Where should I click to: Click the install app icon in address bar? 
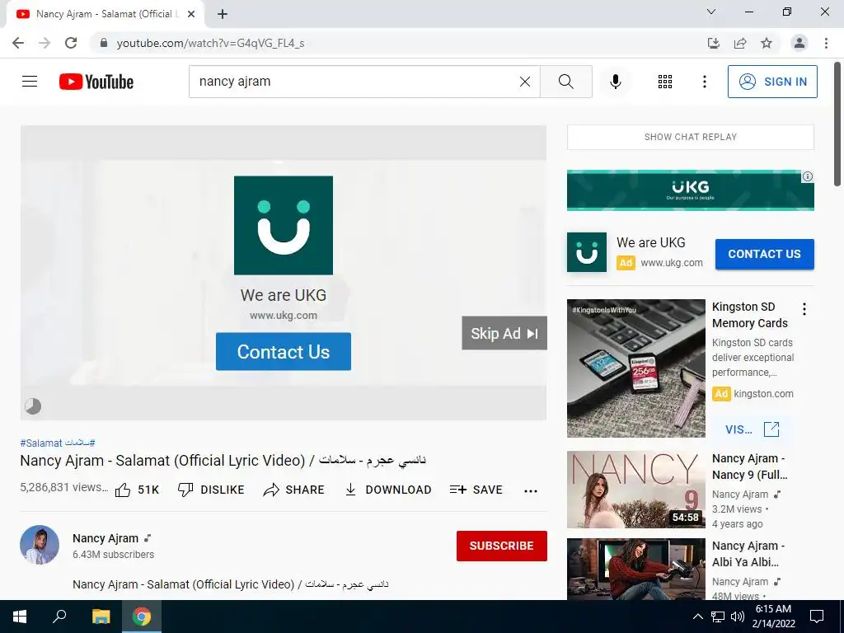point(714,43)
